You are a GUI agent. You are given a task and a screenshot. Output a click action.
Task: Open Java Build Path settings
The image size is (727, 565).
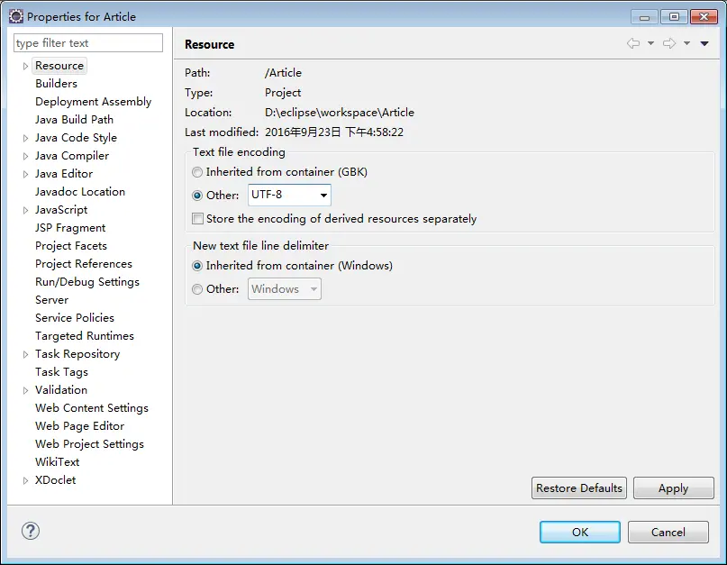pyautogui.click(x=74, y=120)
